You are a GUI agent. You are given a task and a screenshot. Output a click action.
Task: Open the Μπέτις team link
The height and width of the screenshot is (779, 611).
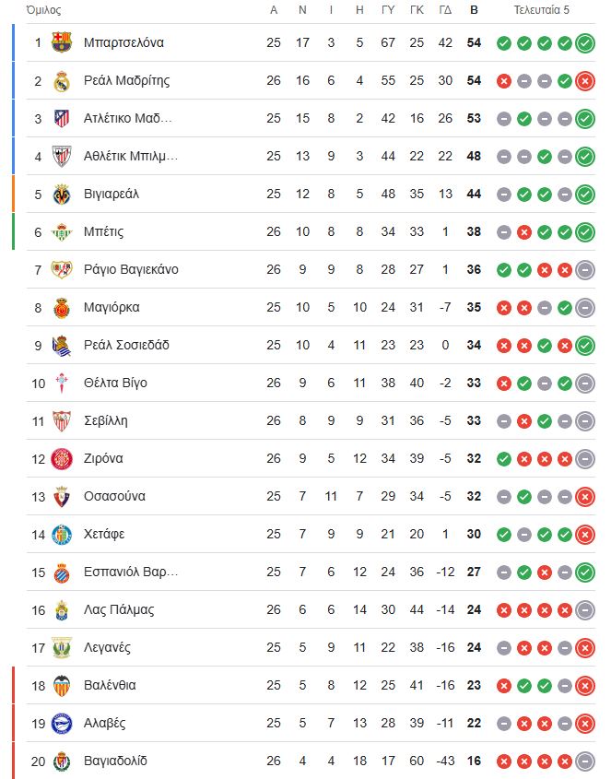[103, 232]
